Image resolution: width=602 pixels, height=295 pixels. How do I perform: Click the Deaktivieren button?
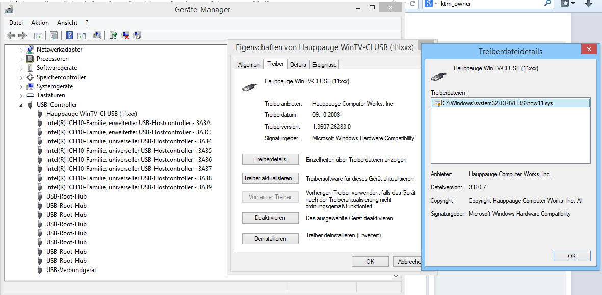pos(270,218)
